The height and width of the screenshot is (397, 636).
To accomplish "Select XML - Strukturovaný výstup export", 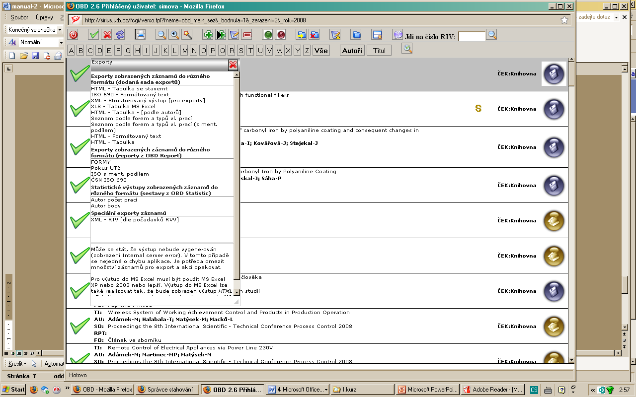I will [148, 100].
